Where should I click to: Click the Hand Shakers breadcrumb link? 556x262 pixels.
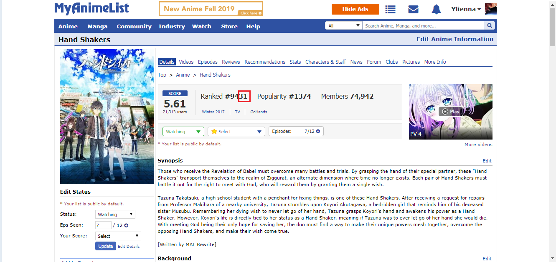pos(215,75)
